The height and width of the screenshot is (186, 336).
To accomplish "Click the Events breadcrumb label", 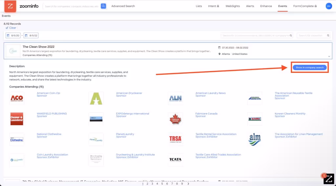I will pos(6,16).
